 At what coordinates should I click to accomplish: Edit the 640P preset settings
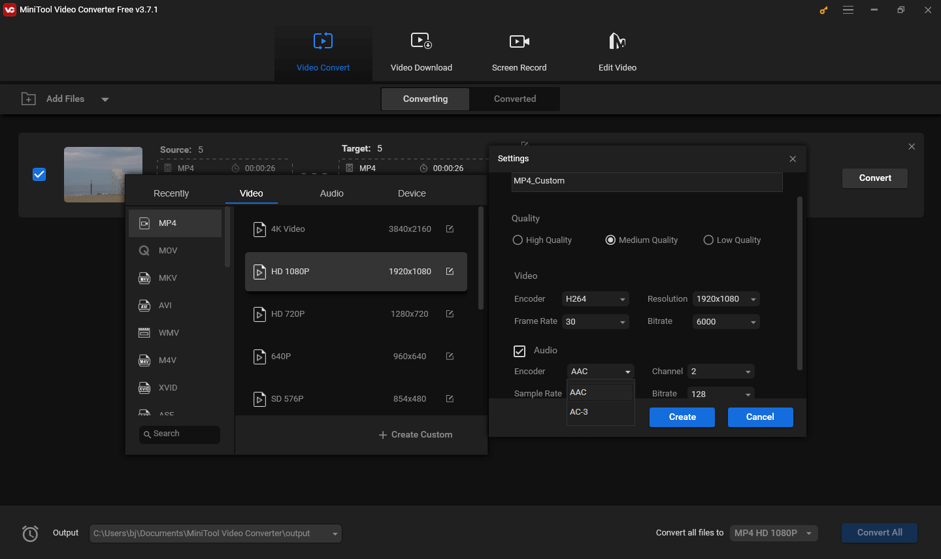click(450, 357)
